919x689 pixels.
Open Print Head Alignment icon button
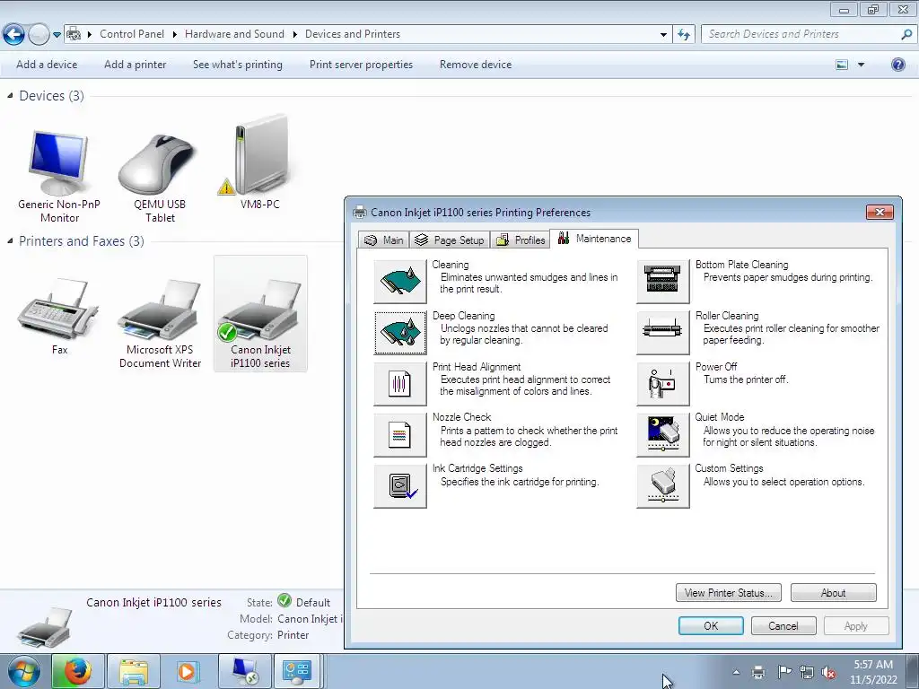coord(400,384)
